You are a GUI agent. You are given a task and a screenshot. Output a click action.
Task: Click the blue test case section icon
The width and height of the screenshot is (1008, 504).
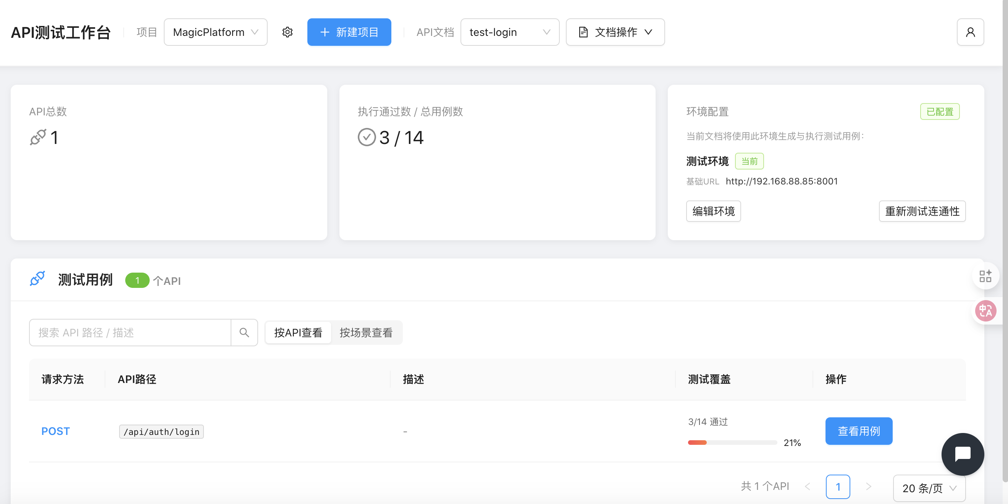pos(37,279)
